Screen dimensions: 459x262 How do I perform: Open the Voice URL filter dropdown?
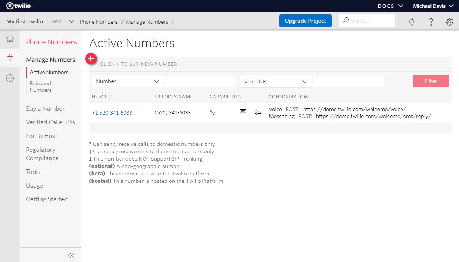(x=276, y=81)
